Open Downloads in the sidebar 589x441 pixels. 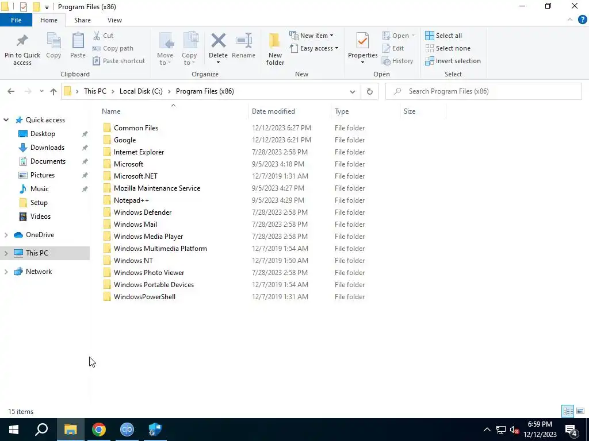pyautogui.click(x=47, y=148)
